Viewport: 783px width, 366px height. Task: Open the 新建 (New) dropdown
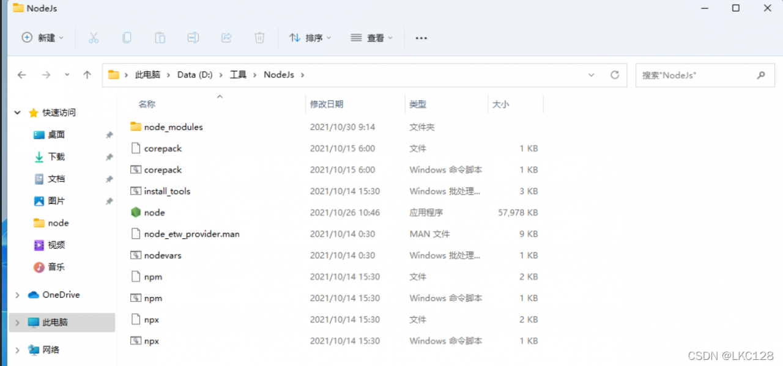click(x=43, y=38)
